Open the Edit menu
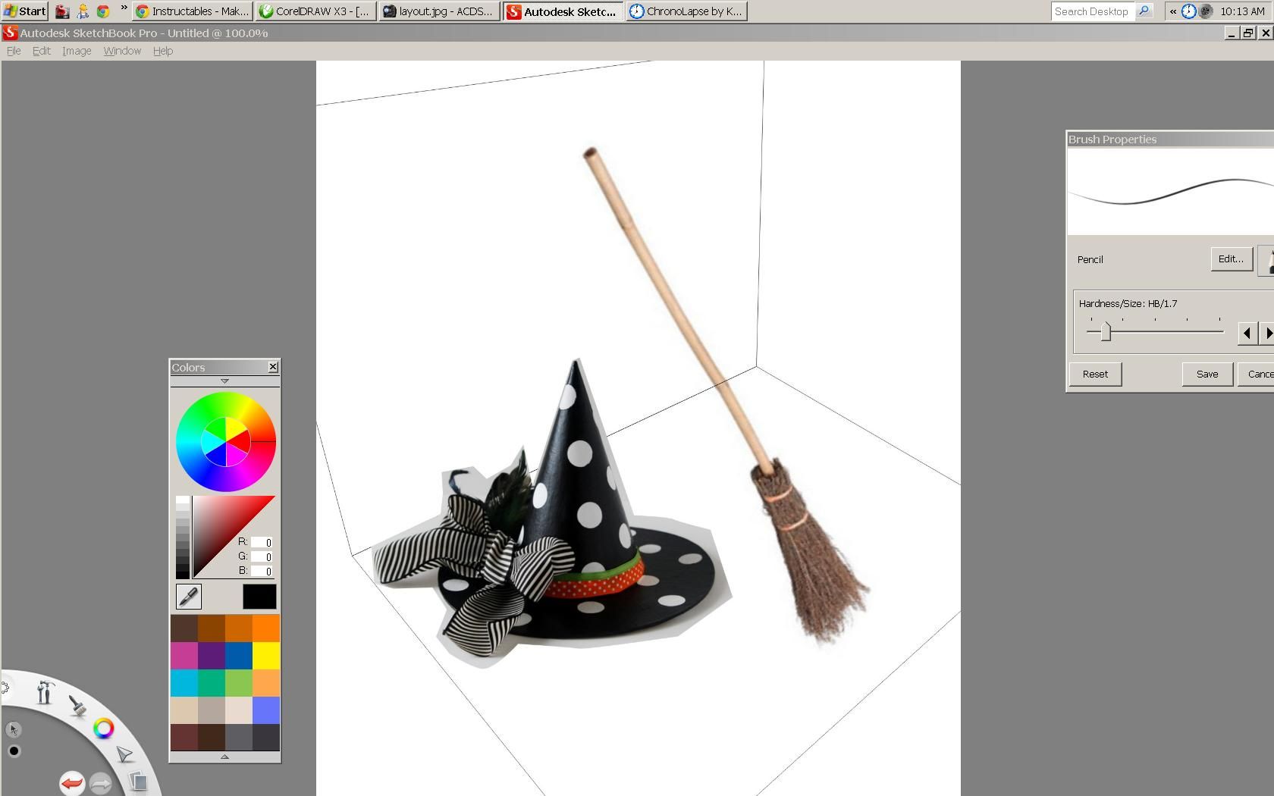This screenshot has height=796, width=1274. pyautogui.click(x=41, y=51)
